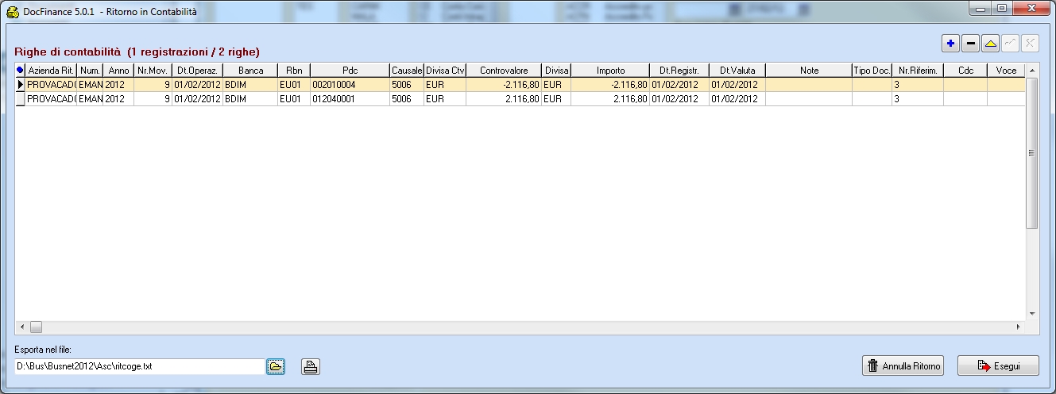This screenshot has height=394, width=1056.
Task: Click Controvalore cell 2.116,80 in second row
Action: [504, 98]
